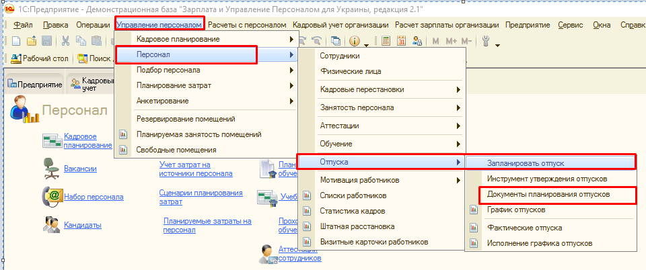Click the Paste clipboard toolbar icon

[x=96, y=41]
